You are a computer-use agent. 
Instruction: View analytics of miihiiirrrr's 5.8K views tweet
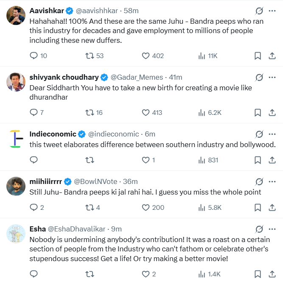click(x=202, y=207)
